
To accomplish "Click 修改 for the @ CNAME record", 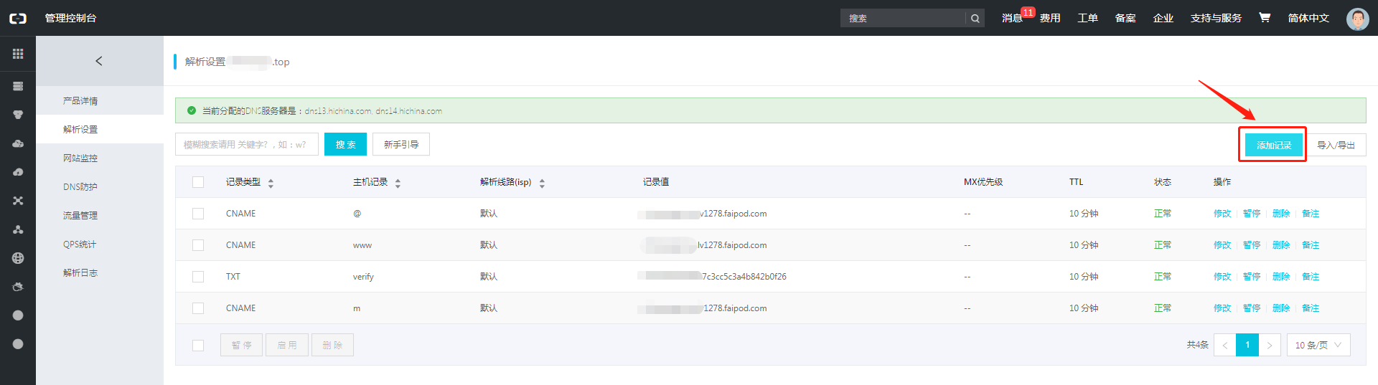I will tap(1222, 214).
